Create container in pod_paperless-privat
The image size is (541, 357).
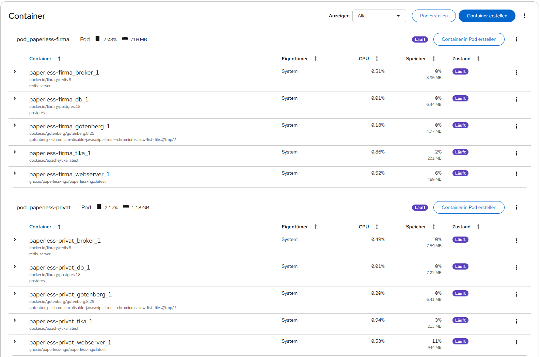coord(468,207)
